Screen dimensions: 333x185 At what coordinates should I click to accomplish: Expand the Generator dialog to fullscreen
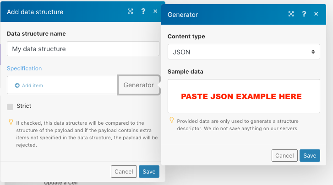[x=291, y=14]
